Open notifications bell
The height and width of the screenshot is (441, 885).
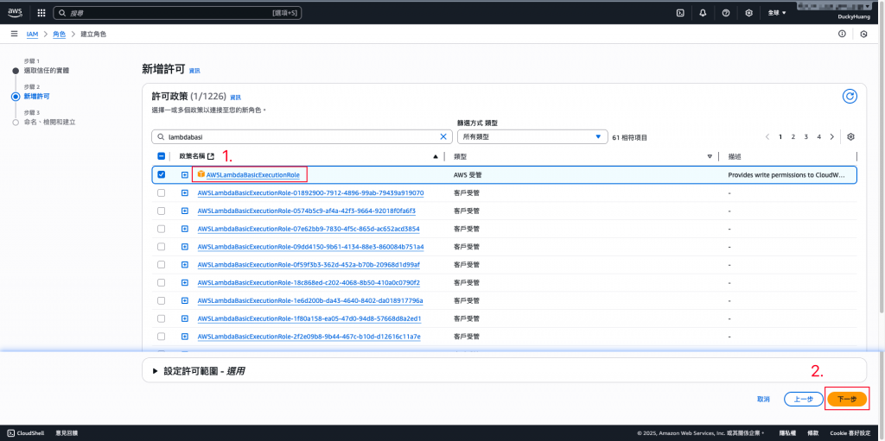704,12
